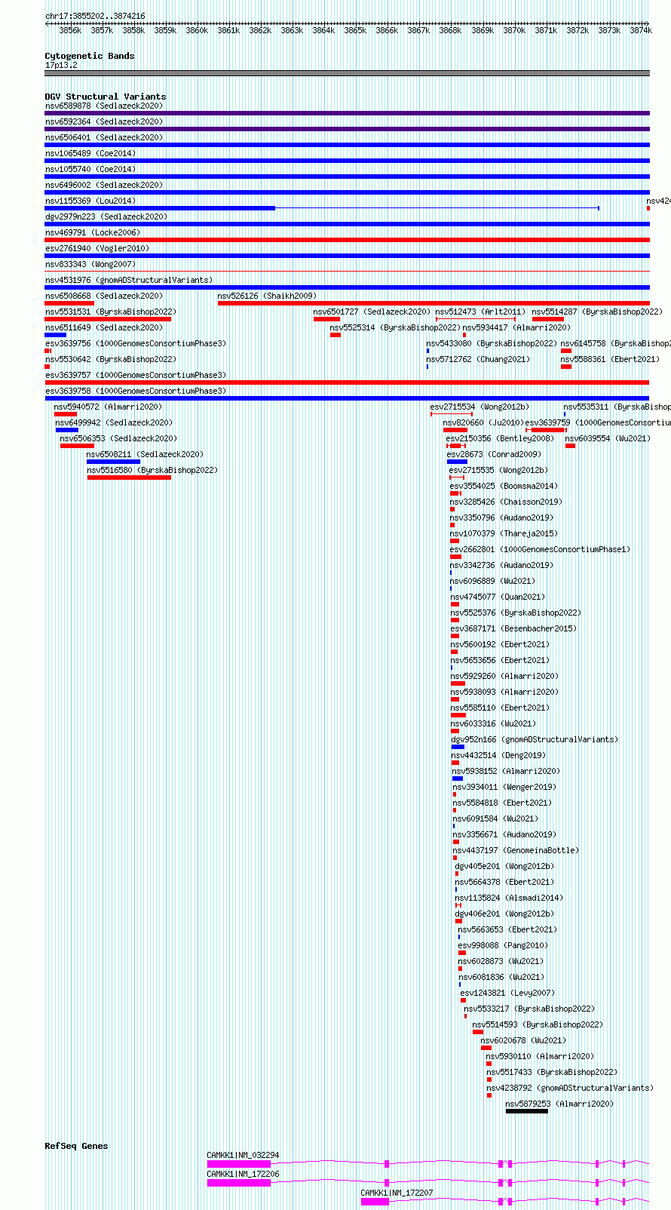Select the nsv6496002 (Sedlazeck2020) label
This screenshot has width=671, height=1210.
pos(103,185)
